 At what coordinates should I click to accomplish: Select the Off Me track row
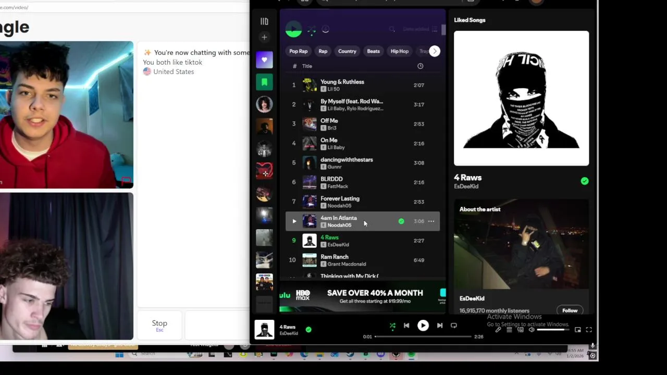363,124
